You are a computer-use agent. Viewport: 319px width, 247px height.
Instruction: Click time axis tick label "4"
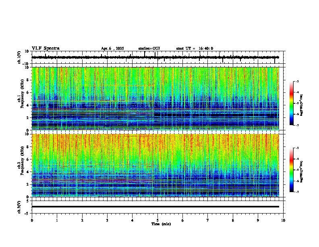click(x=133, y=220)
